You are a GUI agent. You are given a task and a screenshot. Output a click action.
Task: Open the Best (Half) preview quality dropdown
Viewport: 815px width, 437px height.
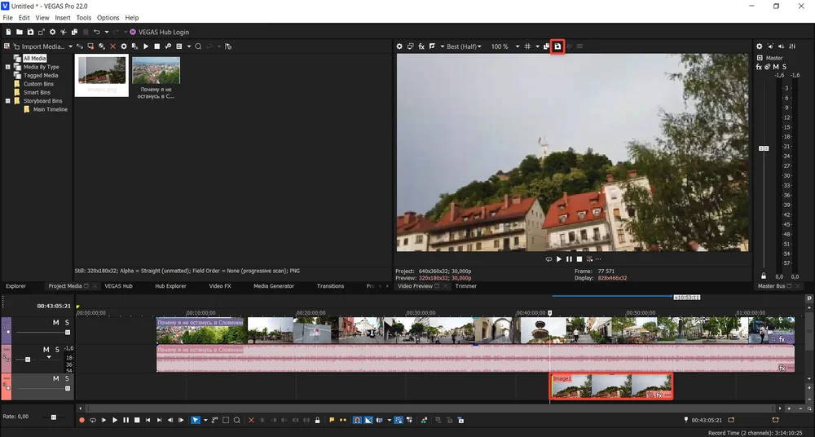coord(464,46)
